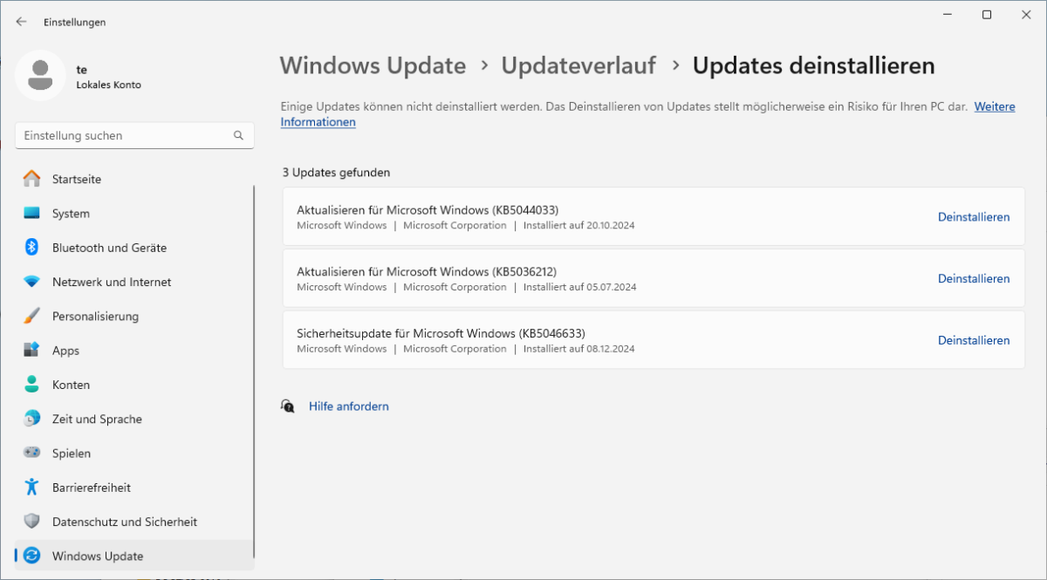Click the user profile avatar icon
Screen dimensions: 1047x580
pyautogui.click(x=40, y=76)
